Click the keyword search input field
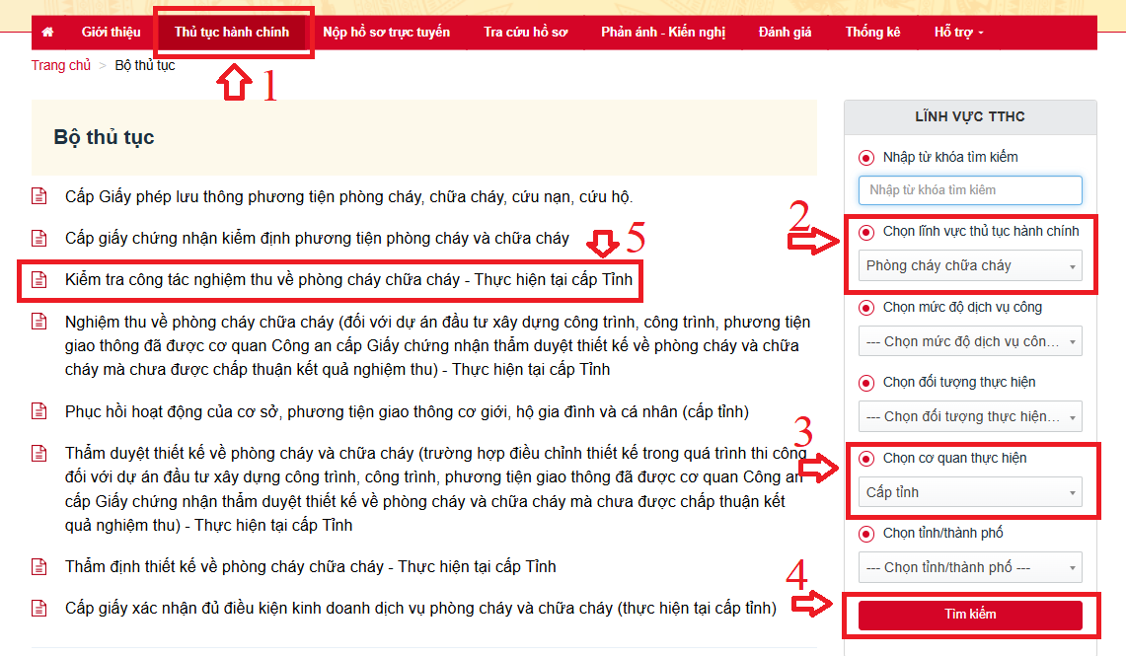Screen dimensions: 1126x656 click(x=970, y=189)
